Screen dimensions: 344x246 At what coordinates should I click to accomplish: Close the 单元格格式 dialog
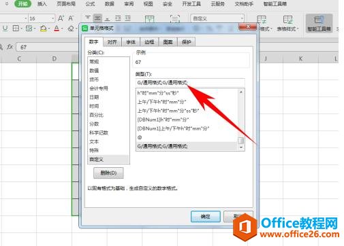[248, 27]
